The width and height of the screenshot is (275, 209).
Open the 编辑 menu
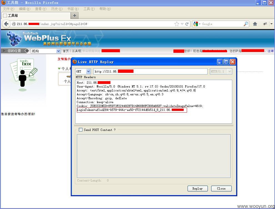click(24, 9)
